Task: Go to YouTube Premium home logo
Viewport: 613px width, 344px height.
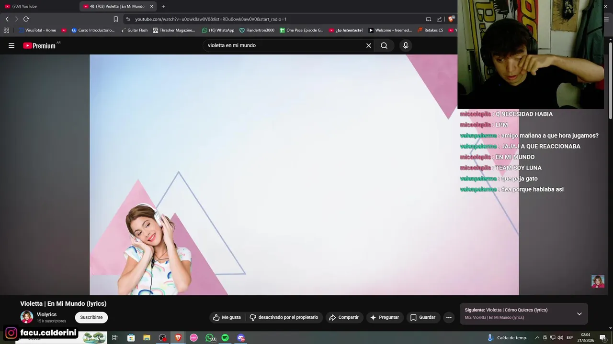Action: (40, 45)
